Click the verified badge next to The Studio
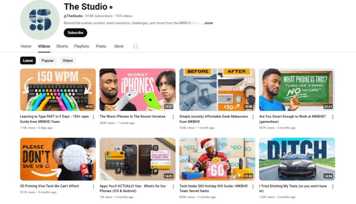This screenshot has height=204, width=356. click(x=111, y=7)
